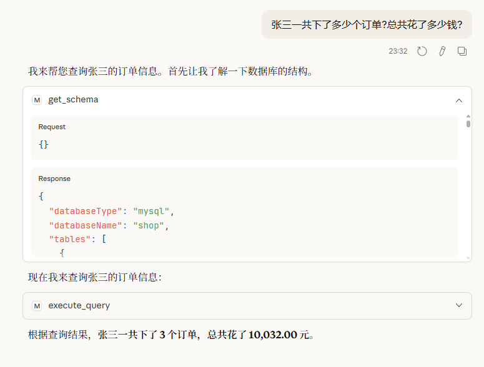Click the Response label
The image size is (484, 367).
[x=54, y=179]
